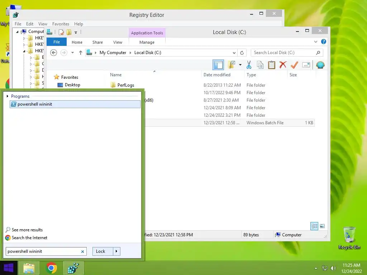Switch to the Share ribbon tab
Screen dimensions: 367x275
[97, 42]
